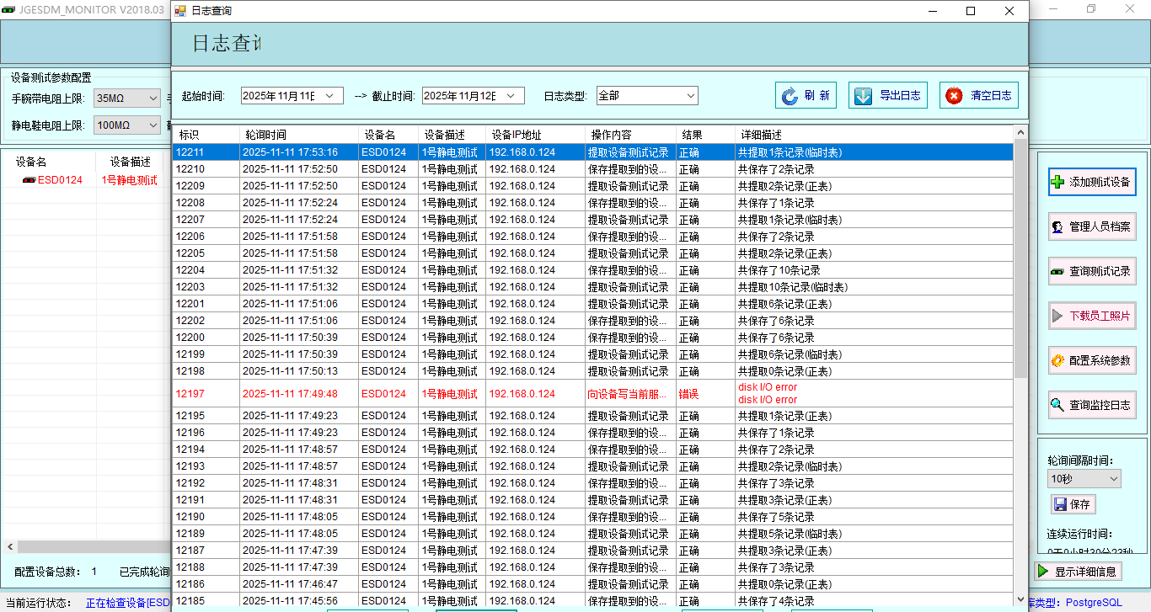This screenshot has width=1151, height=612.
Task: Click the gear icon on 配置系统参数
Action: [1057, 360]
